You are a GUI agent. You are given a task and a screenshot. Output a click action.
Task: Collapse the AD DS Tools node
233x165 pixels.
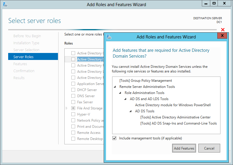coord(130,111)
